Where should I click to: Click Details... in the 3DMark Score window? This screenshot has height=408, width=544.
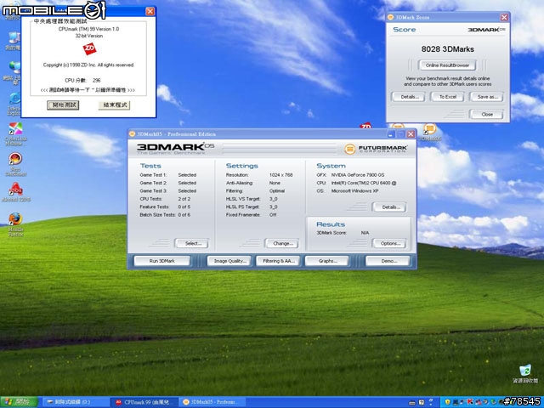coord(408,97)
